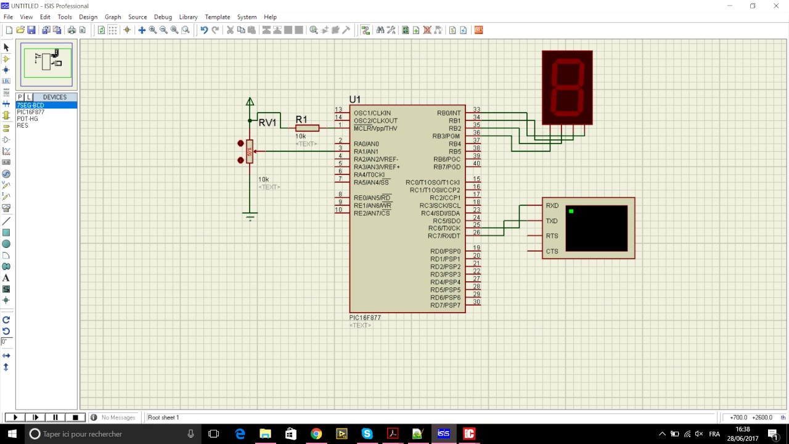The height and width of the screenshot is (444, 789).
Task: Start simulation with the Play button
Action: 15,417
